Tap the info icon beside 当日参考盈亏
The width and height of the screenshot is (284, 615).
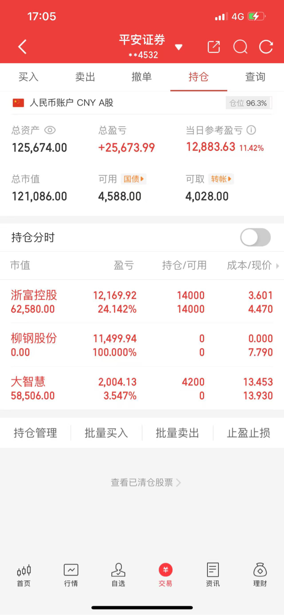tap(251, 130)
